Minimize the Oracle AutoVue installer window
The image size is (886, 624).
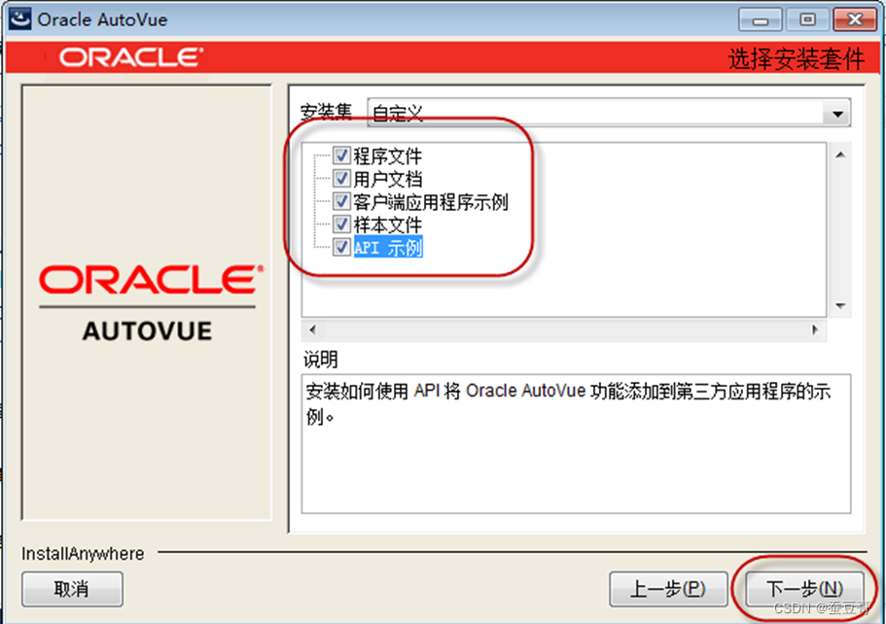760,20
